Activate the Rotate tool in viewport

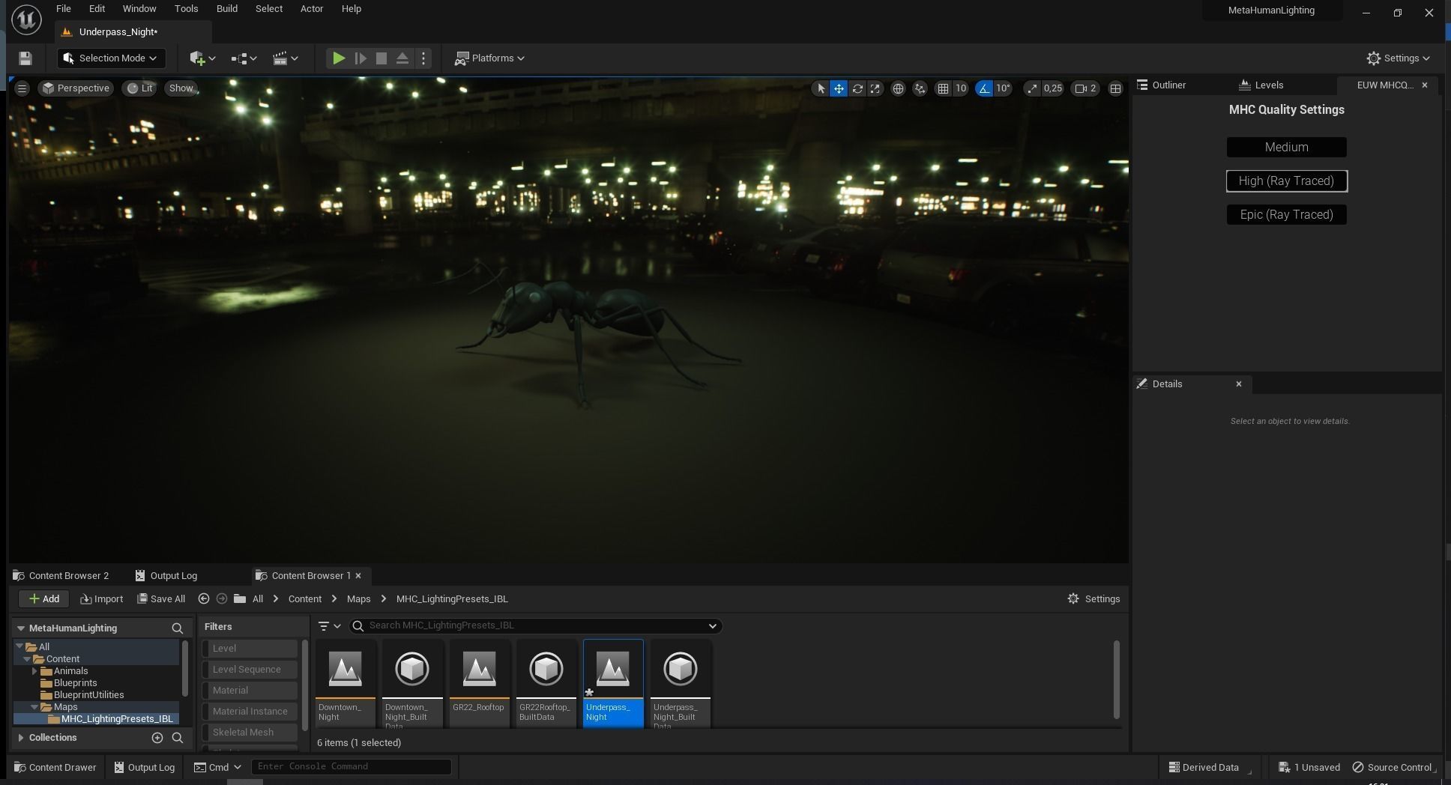(x=857, y=88)
